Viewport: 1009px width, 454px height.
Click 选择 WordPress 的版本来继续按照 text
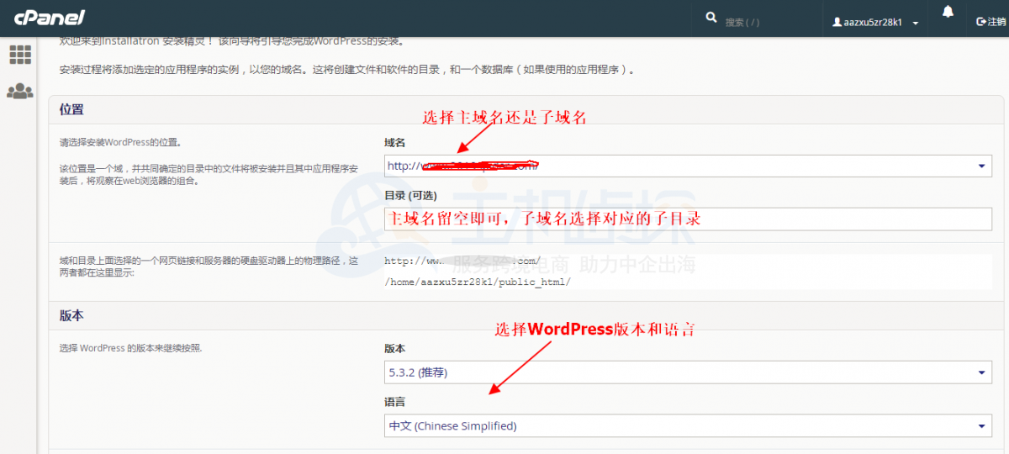[130, 348]
